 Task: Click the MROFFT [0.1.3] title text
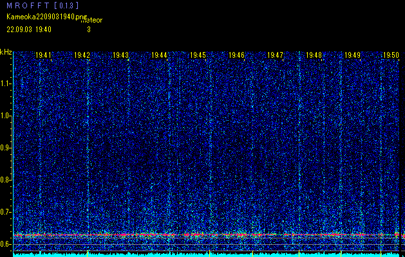point(42,5)
